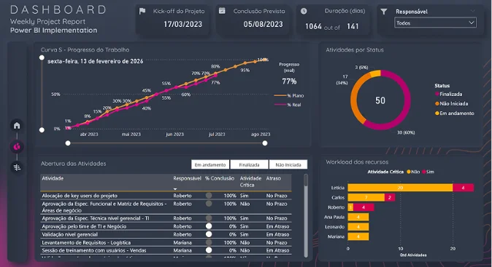
Task: Select the pie chart navigation icon
Action: click(17, 146)
